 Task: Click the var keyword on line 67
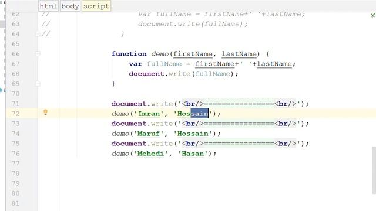click(x=136, y=64)
